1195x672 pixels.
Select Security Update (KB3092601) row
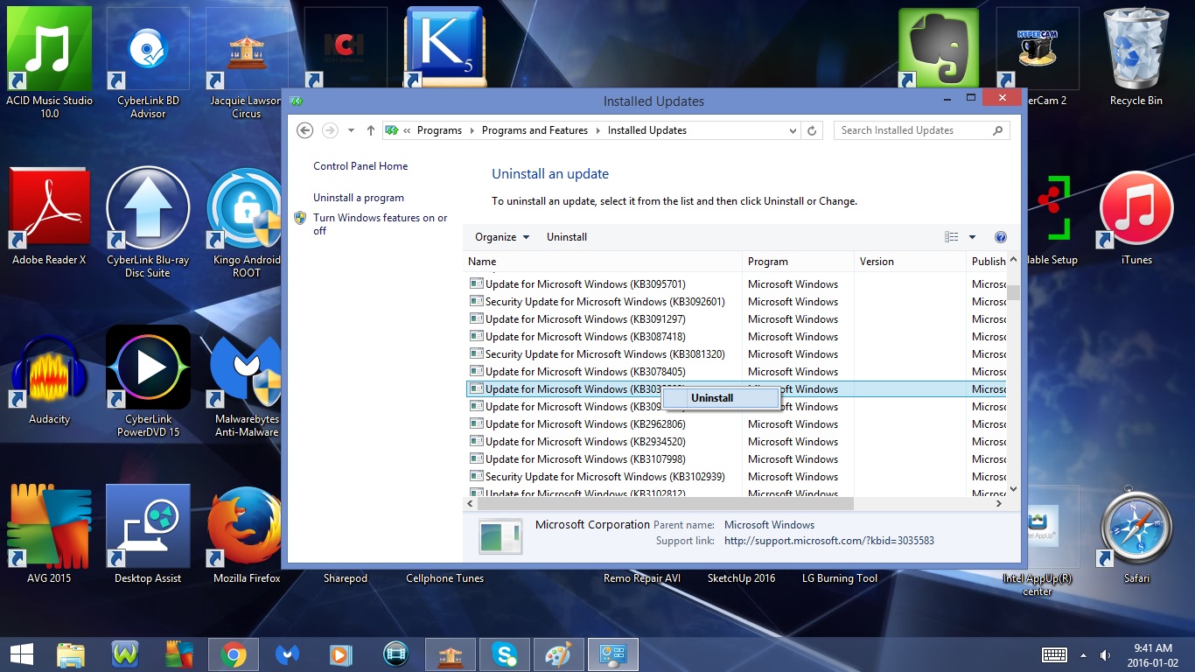point(736,302)
